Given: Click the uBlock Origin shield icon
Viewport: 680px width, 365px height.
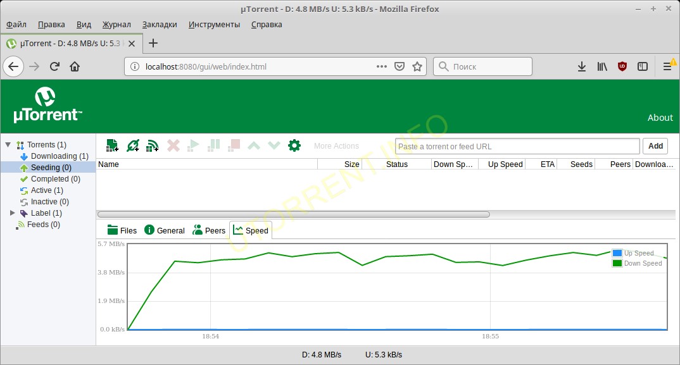Looking at the screenshot, I should [x=622, y=67].
